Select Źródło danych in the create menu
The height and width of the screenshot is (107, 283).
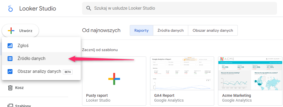(x=41, y=58)
